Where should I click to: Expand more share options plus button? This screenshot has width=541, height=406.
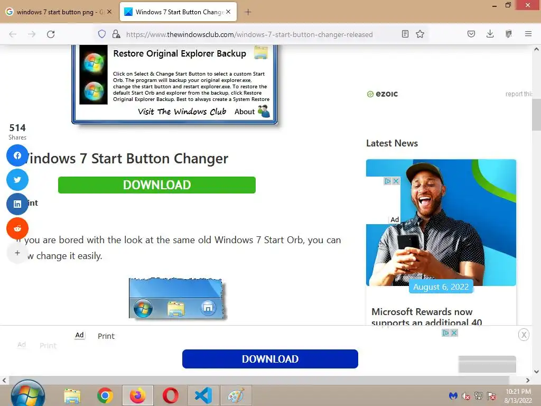click(x=17, y=253)
